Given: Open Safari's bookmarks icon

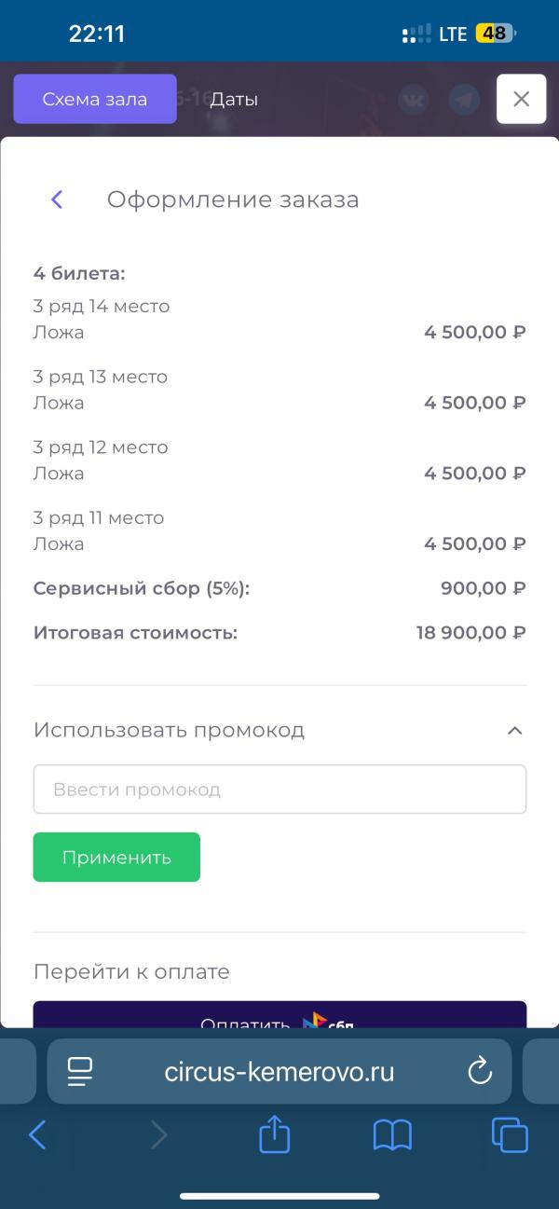Looking at the screenshot, I should [x=392, y=1134].
